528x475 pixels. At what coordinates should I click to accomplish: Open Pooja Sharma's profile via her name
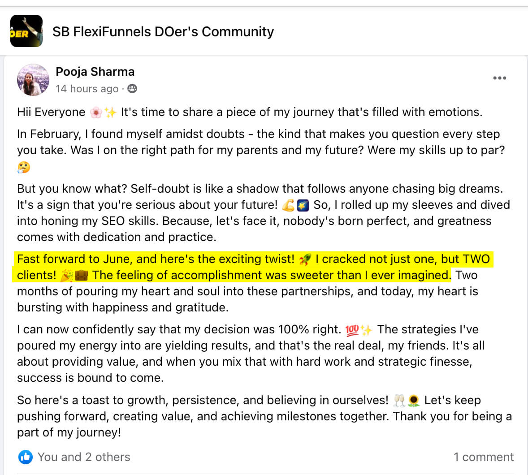pyautogui.click(x=95, y=72)
